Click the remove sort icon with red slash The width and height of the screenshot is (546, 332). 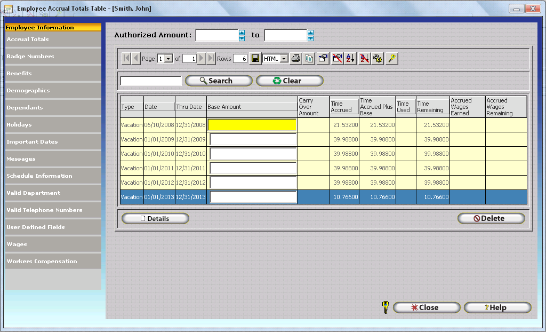pos(364,59)
